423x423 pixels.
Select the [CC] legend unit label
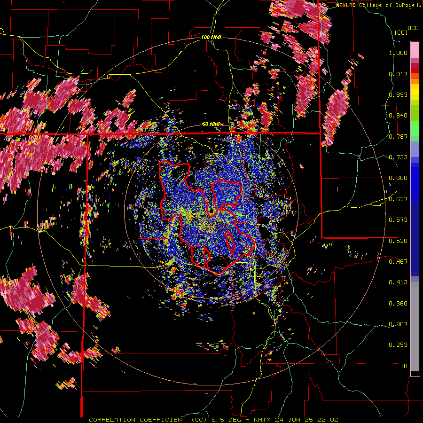[401, 32]
